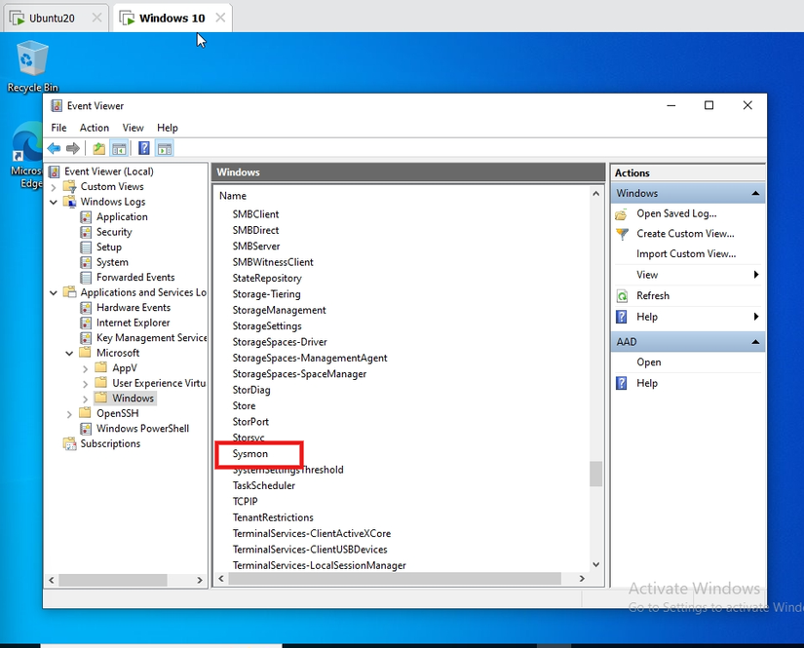This screenshot has width=804, height=648.
Task: Click Import Custom View... action
Action: tap(686, 253)
